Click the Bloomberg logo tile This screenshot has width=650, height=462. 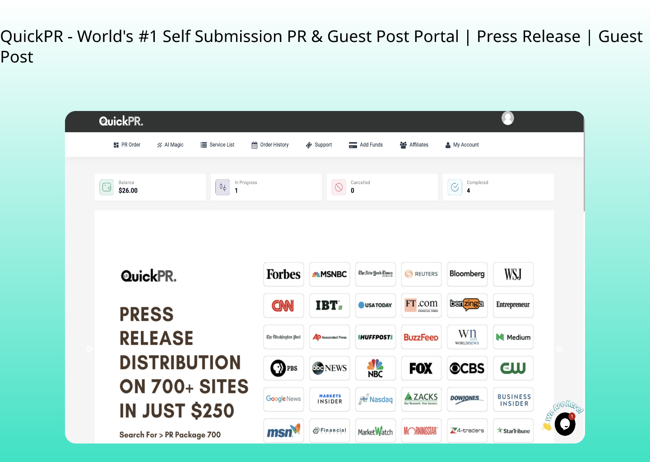click(467, 274)
